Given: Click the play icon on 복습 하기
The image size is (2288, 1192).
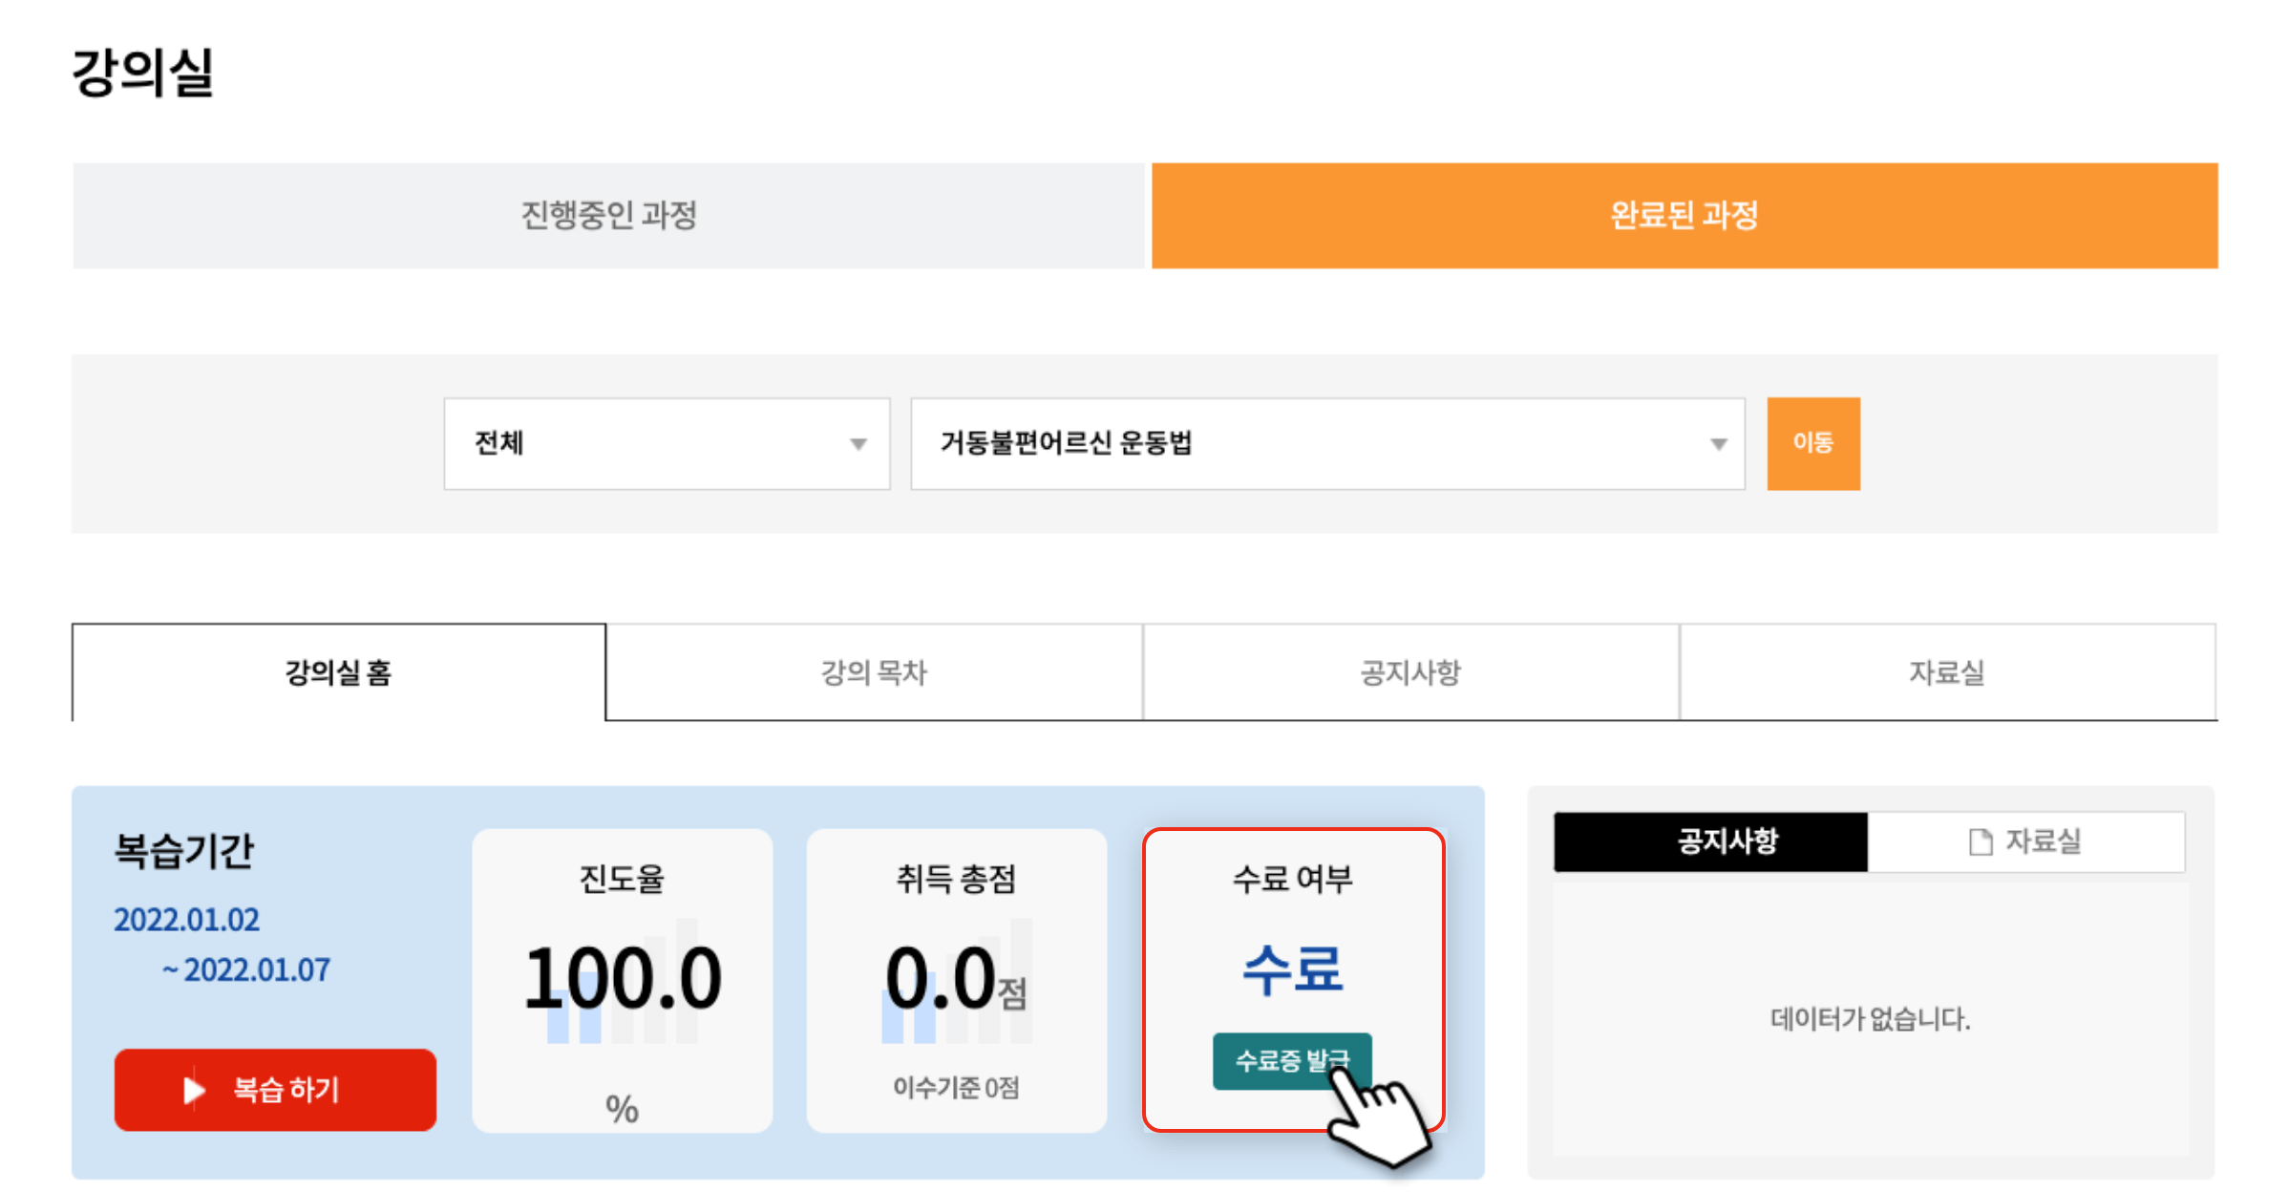Looking at the screenshot, I should [194, 1090].
